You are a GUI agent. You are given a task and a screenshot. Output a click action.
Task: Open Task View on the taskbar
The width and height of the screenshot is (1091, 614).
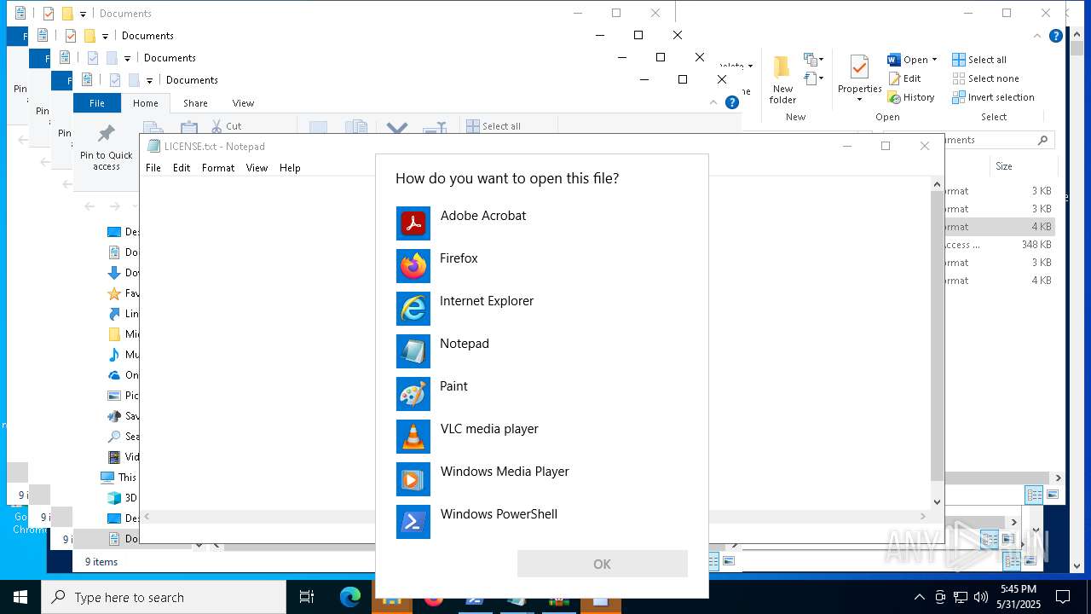pyautogui.click(x=307, y=597)
